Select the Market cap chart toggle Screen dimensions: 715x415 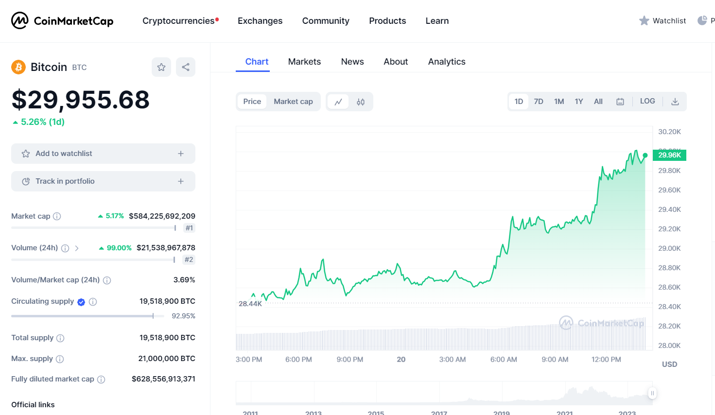[x=293, y=102]
